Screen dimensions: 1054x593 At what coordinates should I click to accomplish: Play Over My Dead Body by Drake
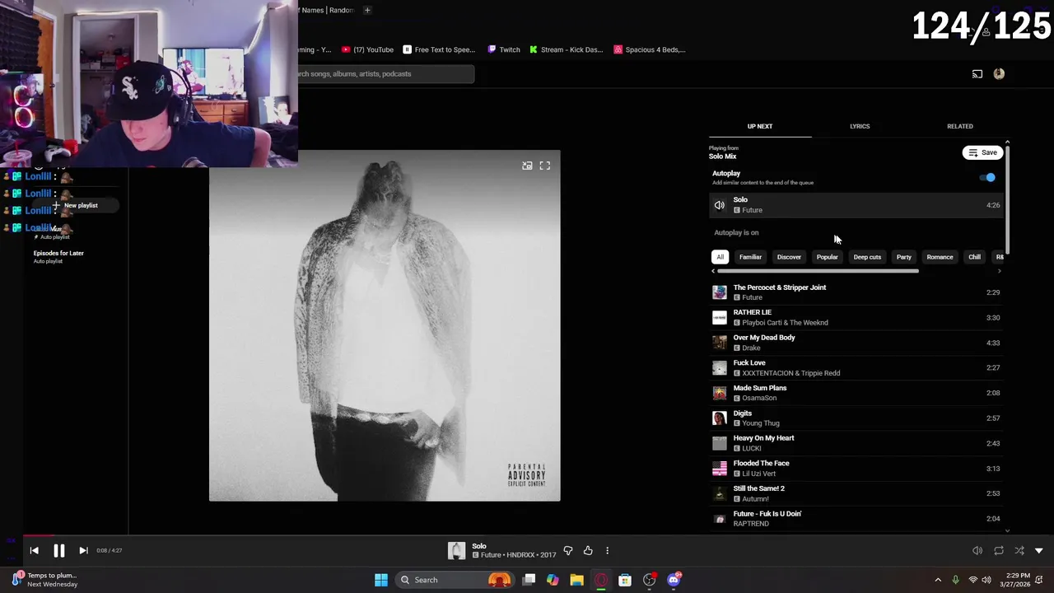point(856,343)
